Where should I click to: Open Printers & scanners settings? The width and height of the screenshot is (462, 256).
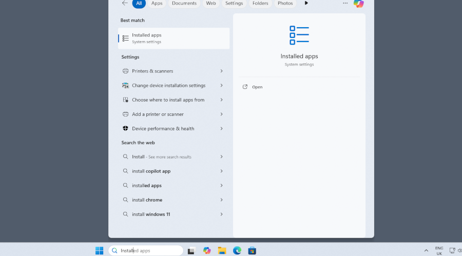tap(174, 71)
